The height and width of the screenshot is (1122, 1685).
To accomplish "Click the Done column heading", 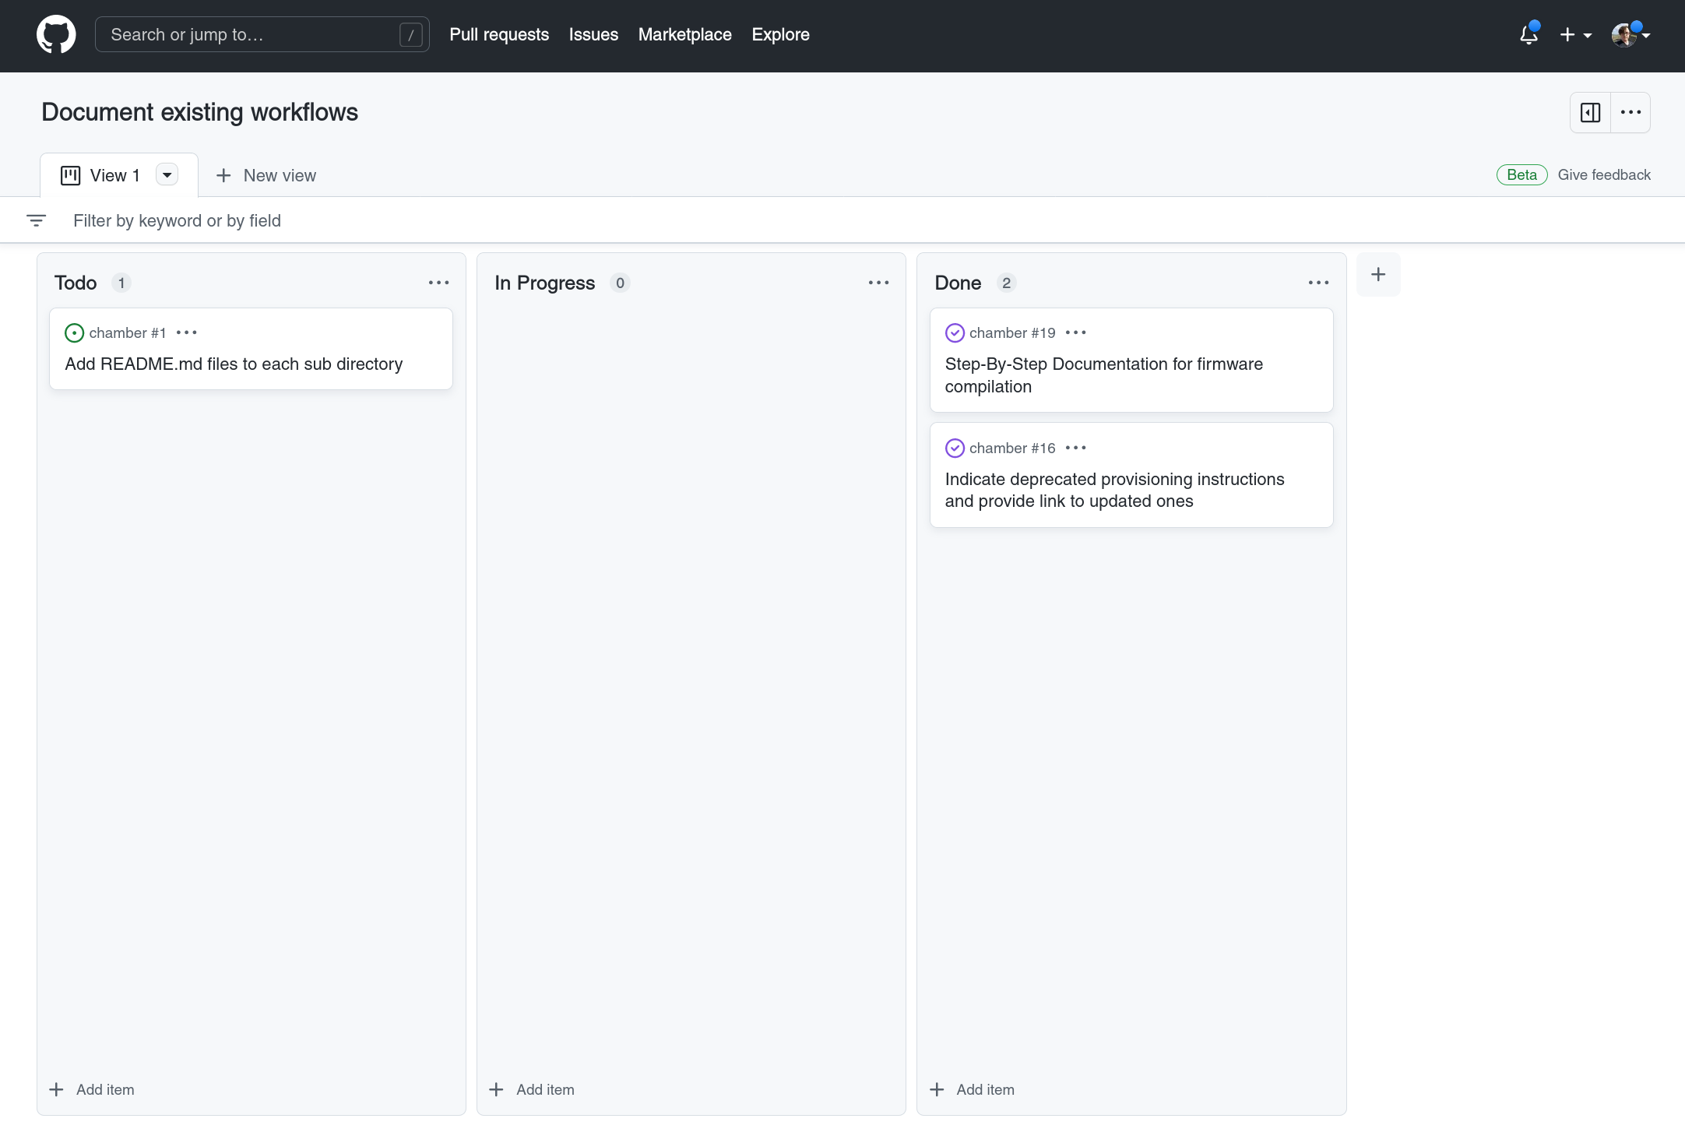I will coord(958,283).
